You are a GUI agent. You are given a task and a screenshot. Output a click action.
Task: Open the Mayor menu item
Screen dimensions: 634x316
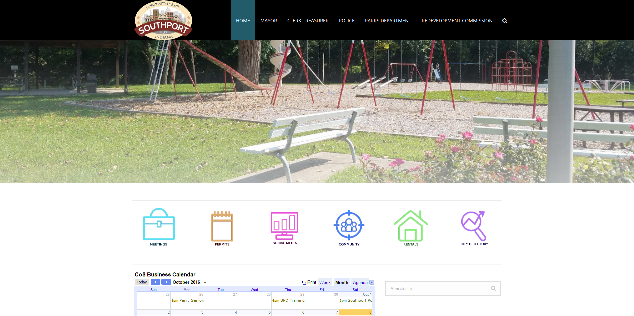point(269,21)
